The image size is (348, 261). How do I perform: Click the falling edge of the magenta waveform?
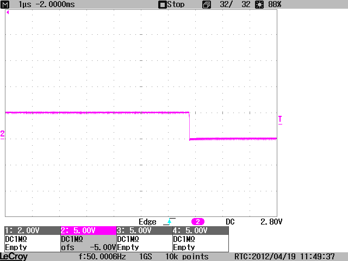(189, 126)
